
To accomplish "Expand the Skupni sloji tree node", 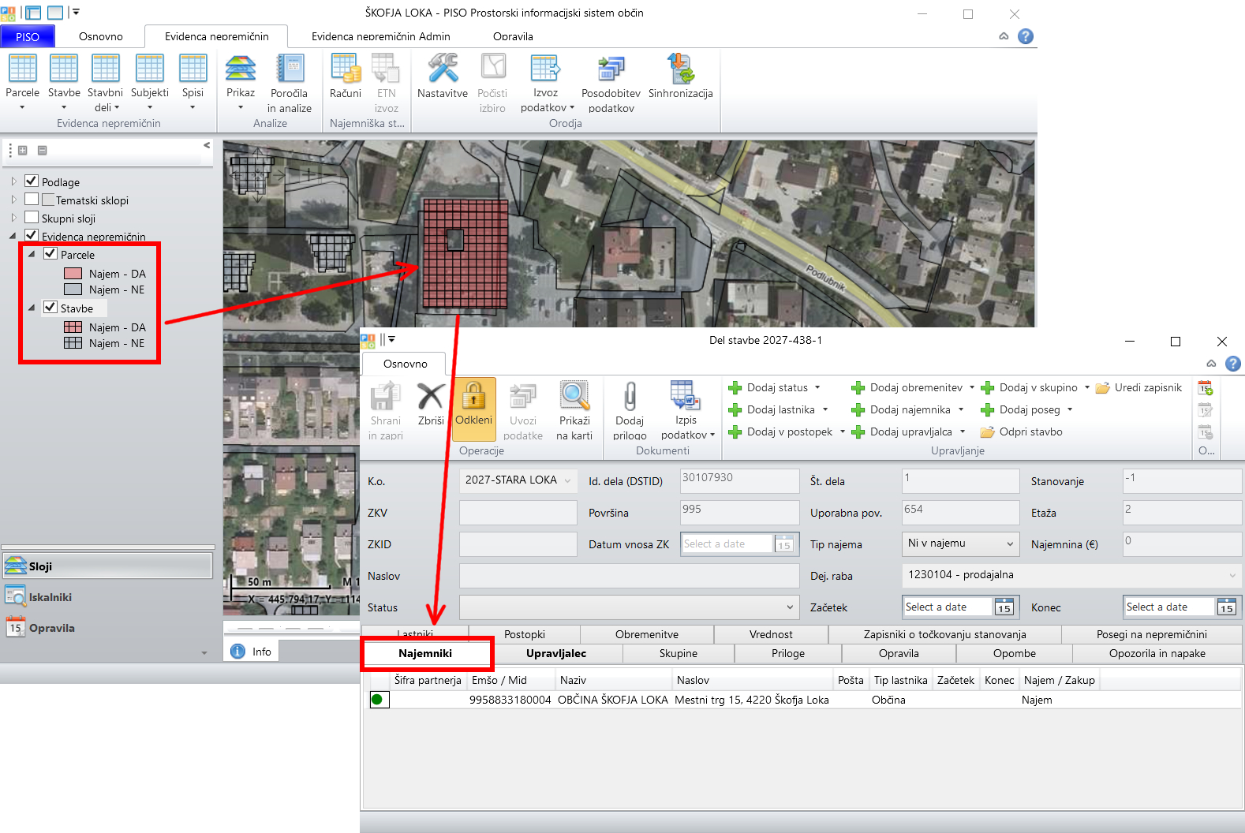I will (13, 218).
